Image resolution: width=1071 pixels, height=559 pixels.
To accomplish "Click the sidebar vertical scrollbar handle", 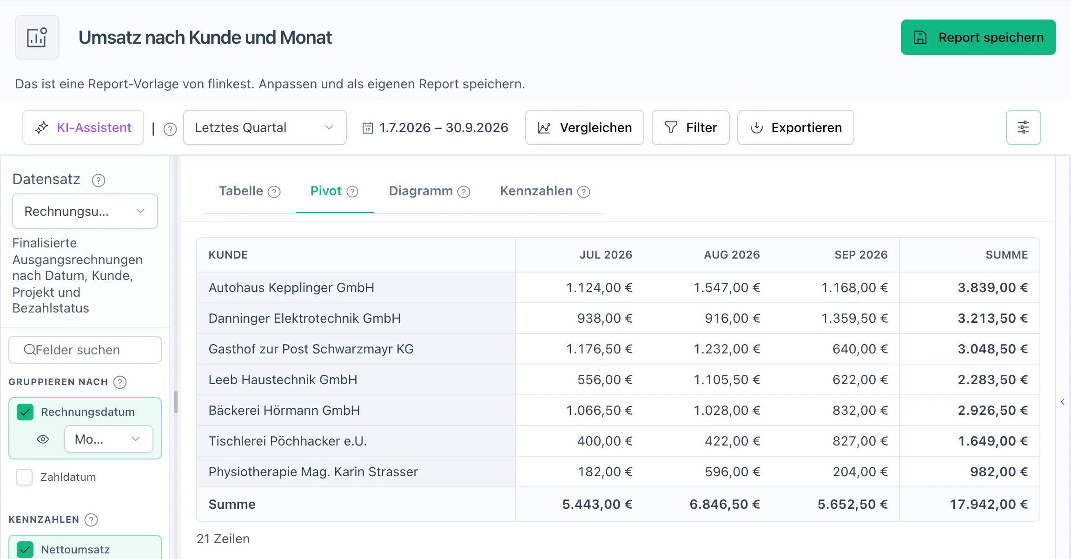I will [x=176, y=402].
